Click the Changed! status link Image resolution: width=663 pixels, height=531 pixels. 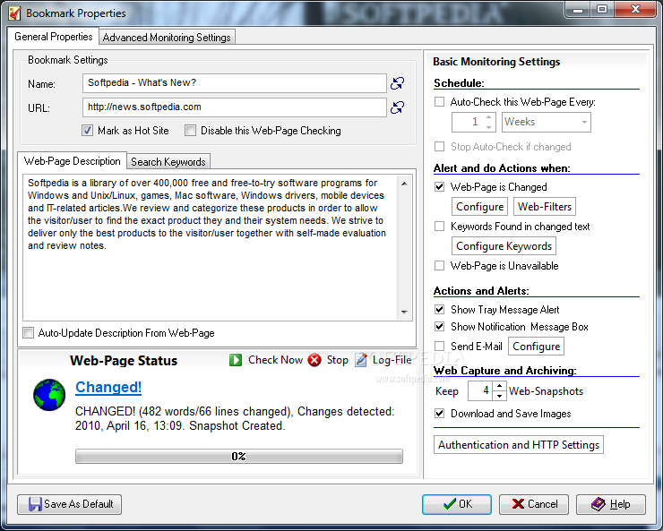(108, 387)
